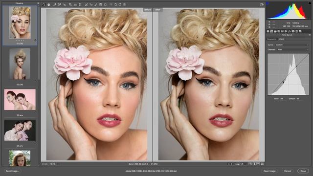Click the Save Image button
The width and height of the screenshot is (313, 176).
pyautogui.click(x=12, y=171)
